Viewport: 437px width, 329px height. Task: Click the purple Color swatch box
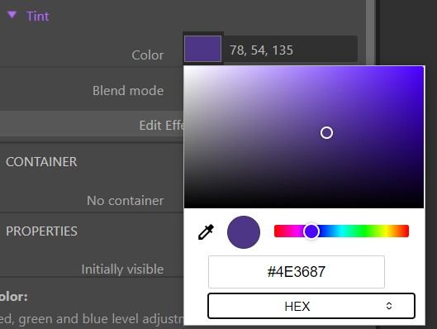(203, 49)
